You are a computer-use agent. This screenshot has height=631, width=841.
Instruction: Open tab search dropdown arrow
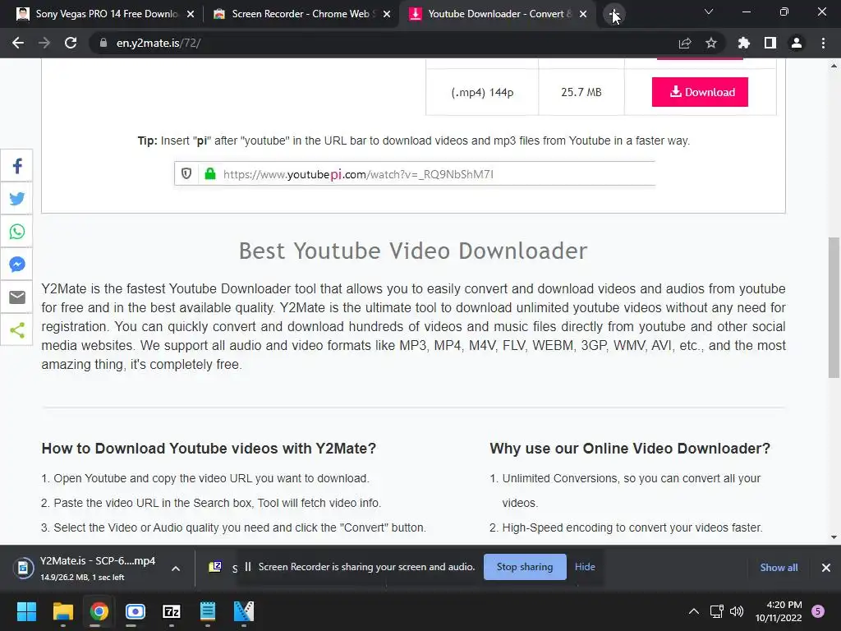709,12
